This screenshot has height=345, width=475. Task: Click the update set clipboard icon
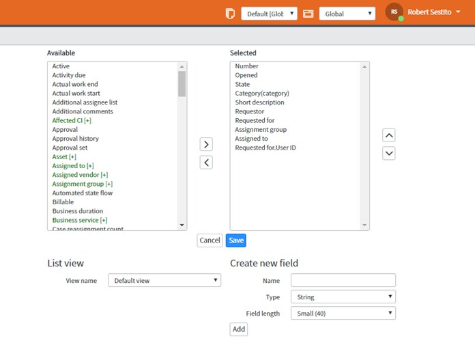coord(230,14)
